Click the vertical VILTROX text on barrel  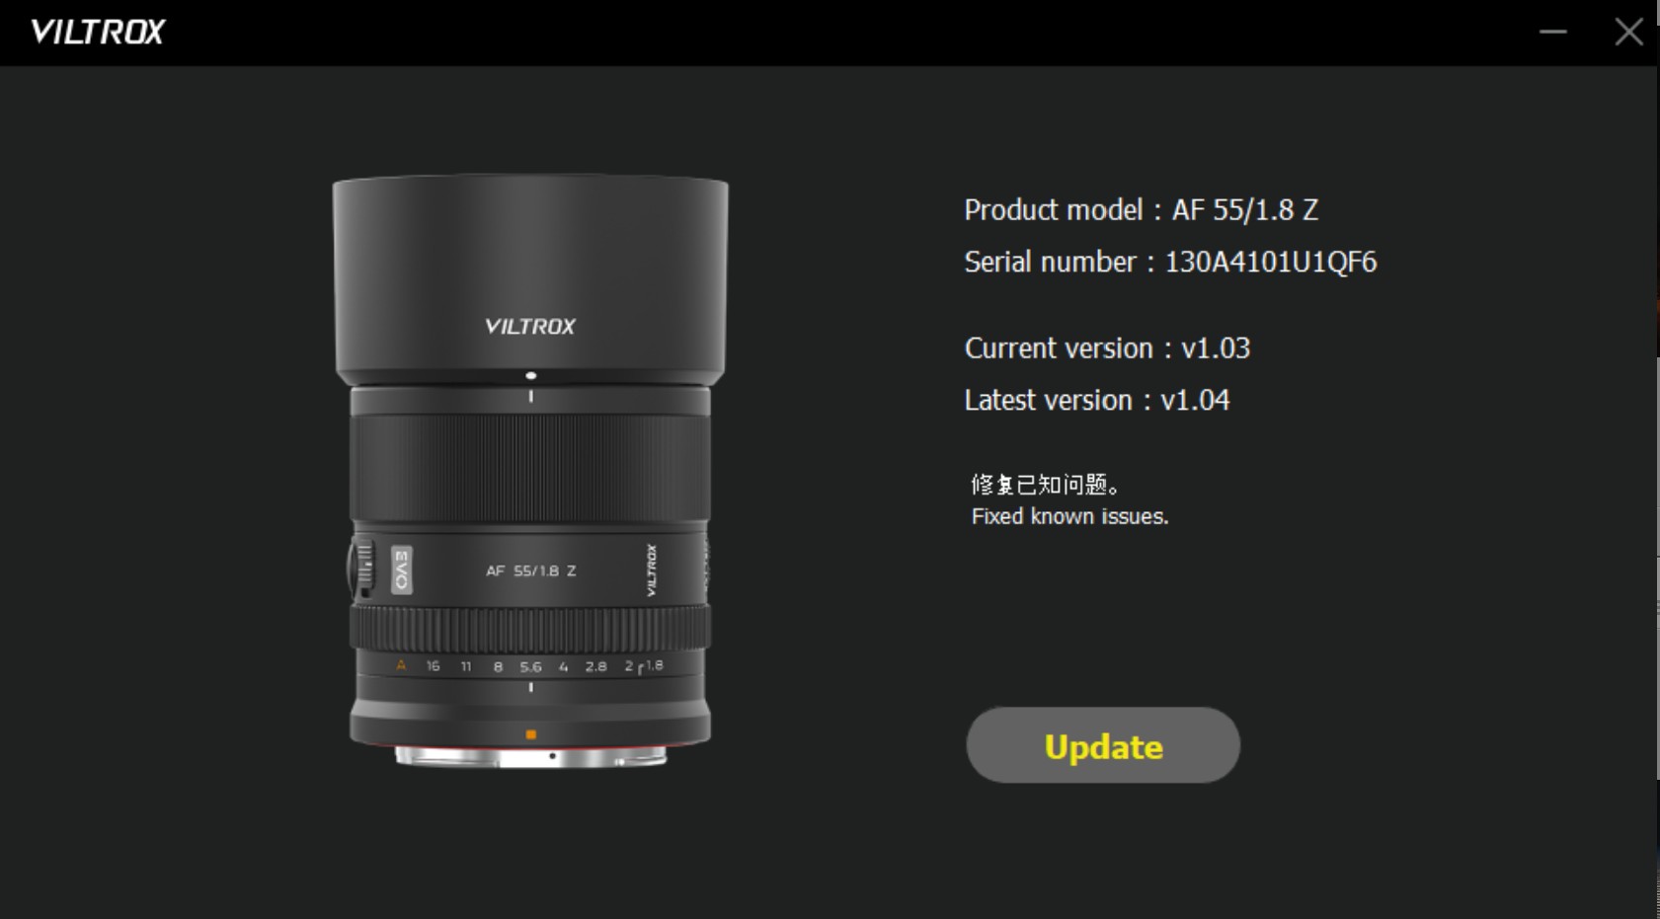pyautogui.click(x=651, y=570)
